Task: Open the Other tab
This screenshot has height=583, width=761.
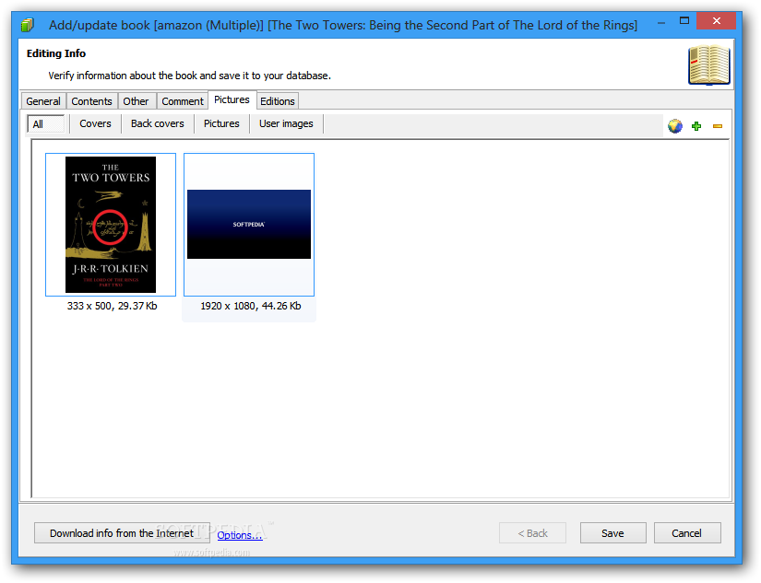Action: [136, 101]
